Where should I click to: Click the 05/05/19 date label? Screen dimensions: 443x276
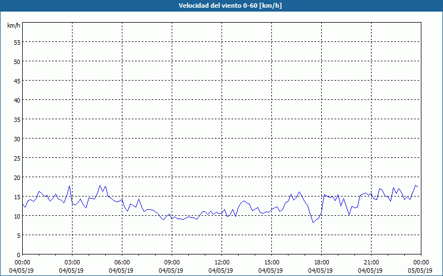pyautogui.click(x=420, y=270)
